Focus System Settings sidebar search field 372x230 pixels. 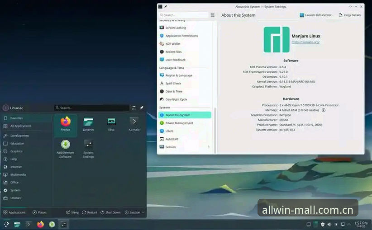[x=183, y=15]
